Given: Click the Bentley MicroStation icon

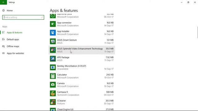Looking at the screenshot, I should (53, 67).
